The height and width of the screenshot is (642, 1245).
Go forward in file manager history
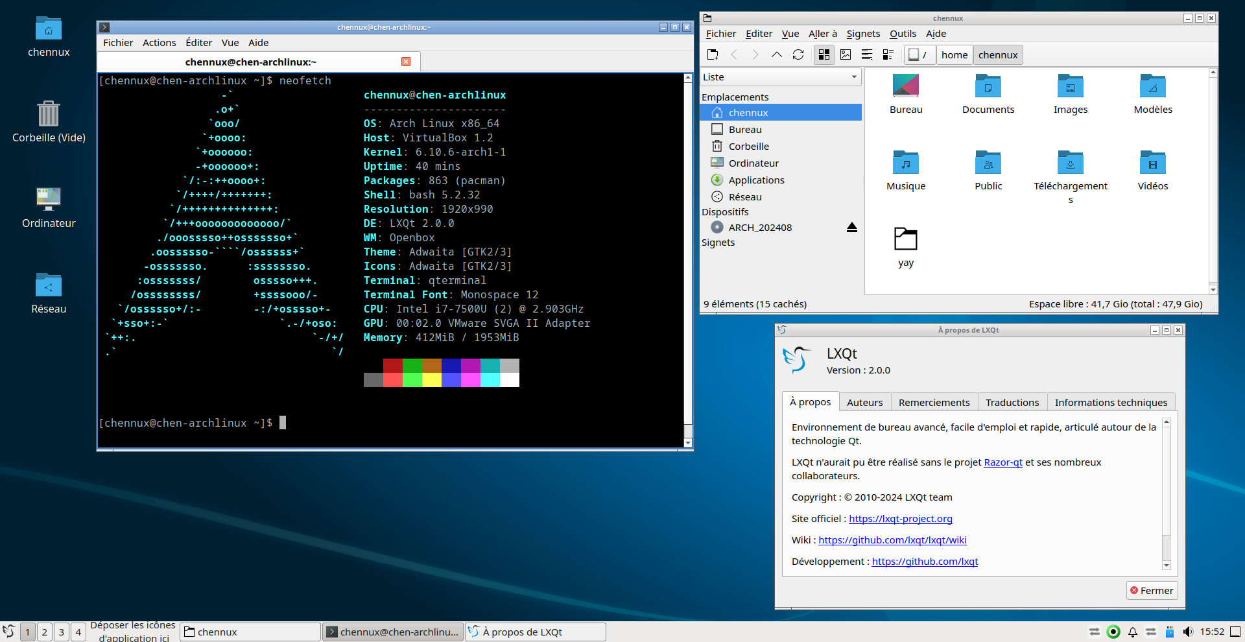[755, 55]
